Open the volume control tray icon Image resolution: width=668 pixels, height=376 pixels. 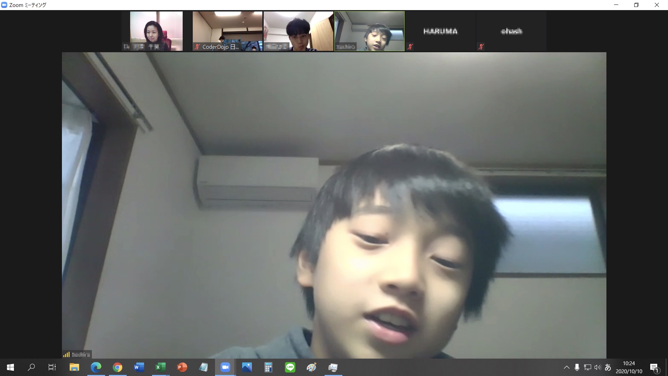597,367
